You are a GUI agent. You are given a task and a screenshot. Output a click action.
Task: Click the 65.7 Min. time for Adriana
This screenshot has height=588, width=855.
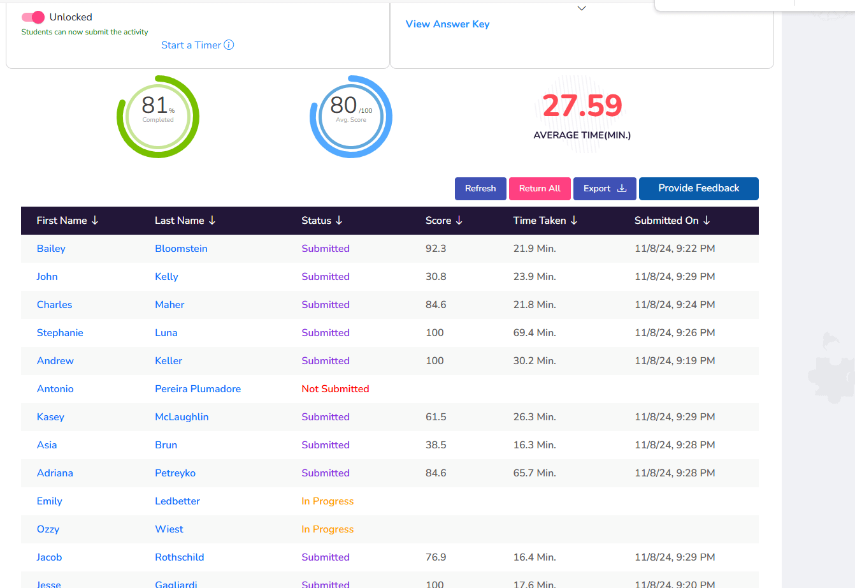pos(535,473)
